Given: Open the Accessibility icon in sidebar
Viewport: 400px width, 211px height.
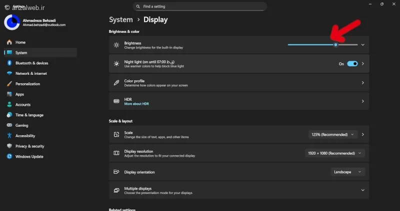Looking at the screenshot, I should point(9,136).
